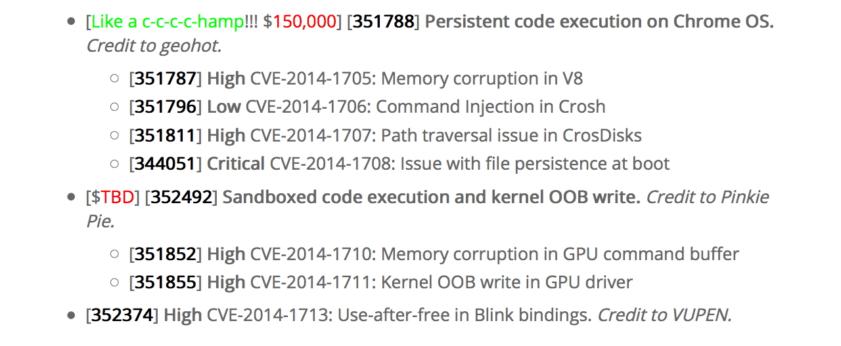Viewport: 841px width, 346px height.
Task: Click 'Credit to geohot' text
Action: 154,46
